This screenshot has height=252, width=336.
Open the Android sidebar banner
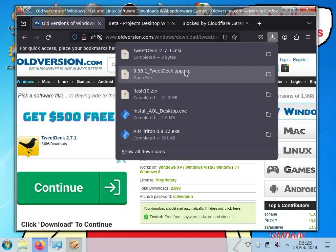pyautogui.click(x=290, y=189)
